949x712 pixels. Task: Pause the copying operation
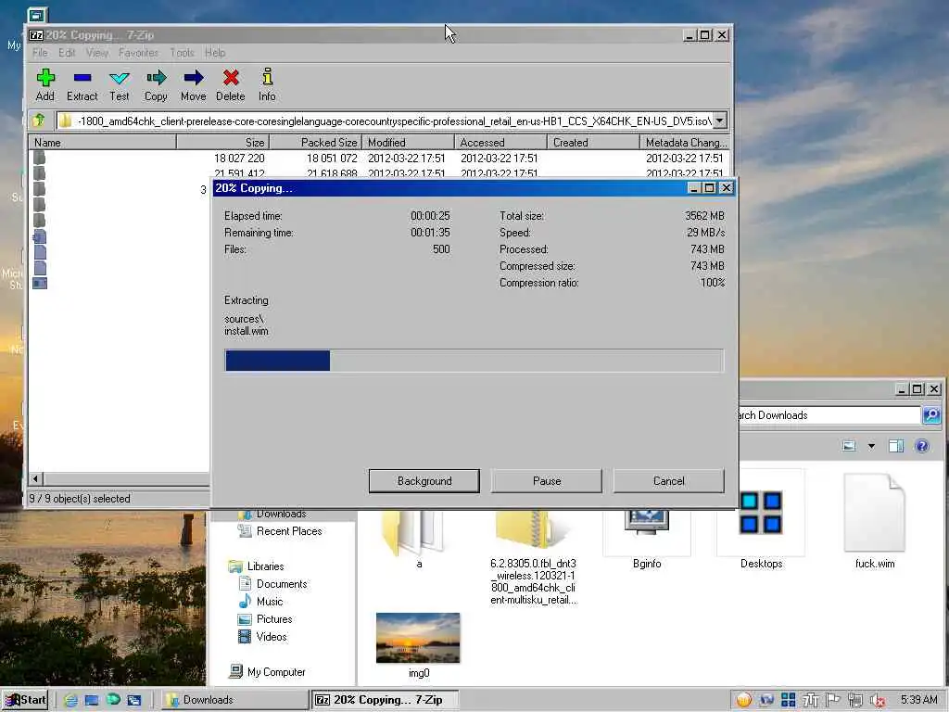point(547,481)
